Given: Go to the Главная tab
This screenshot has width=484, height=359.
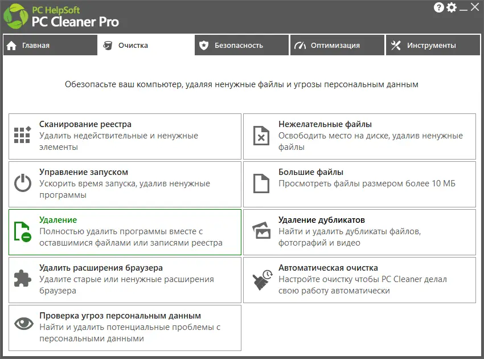Looking at the screenshot, I should click(50, 45).
